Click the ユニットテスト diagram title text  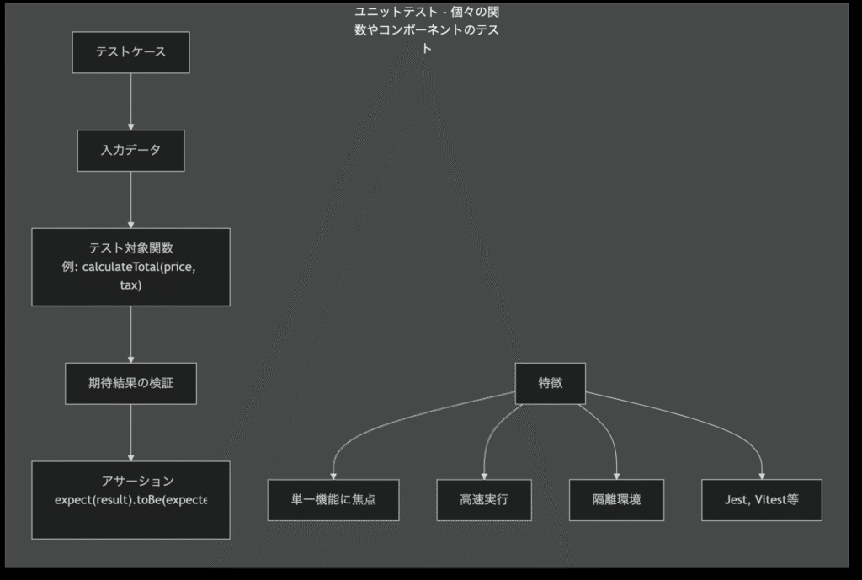click(x=430, y=31)
